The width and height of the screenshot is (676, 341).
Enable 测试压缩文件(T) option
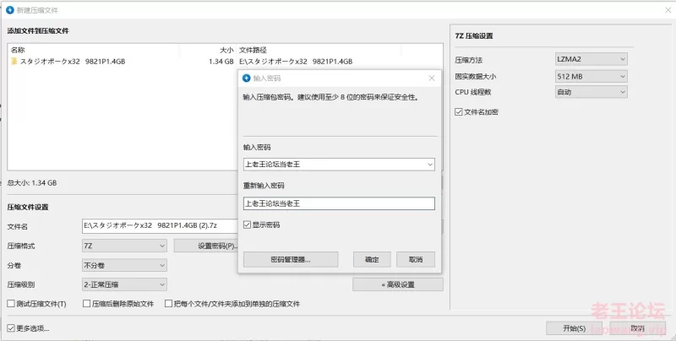pyautogui.click(x=11, y=304)
